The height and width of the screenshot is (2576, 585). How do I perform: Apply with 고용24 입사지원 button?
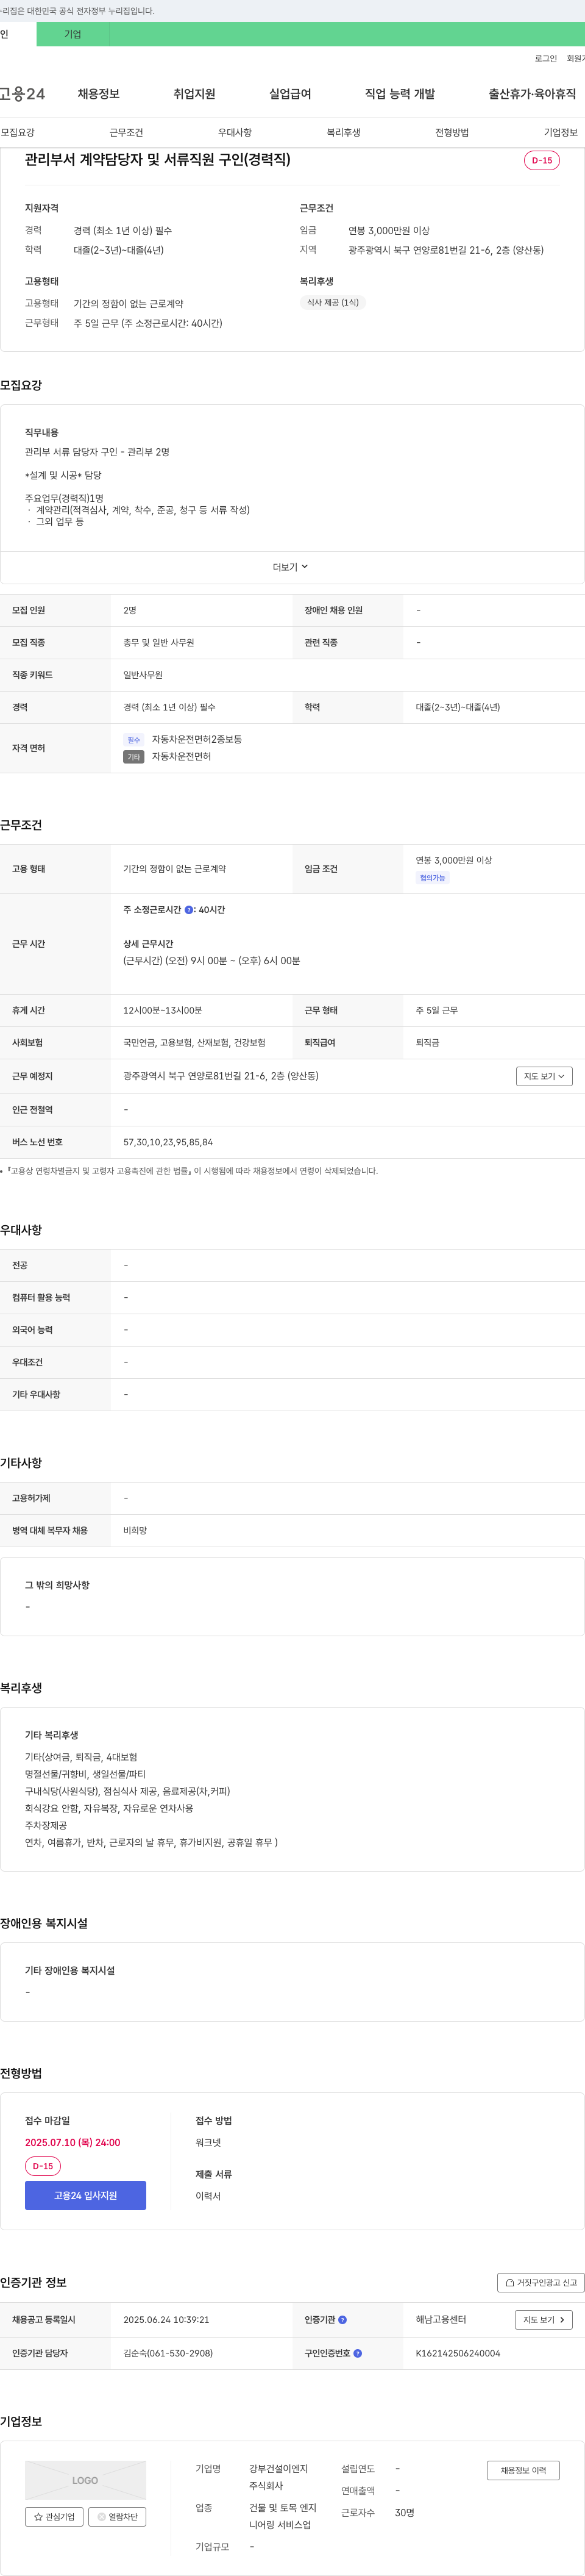[85, 2196]
